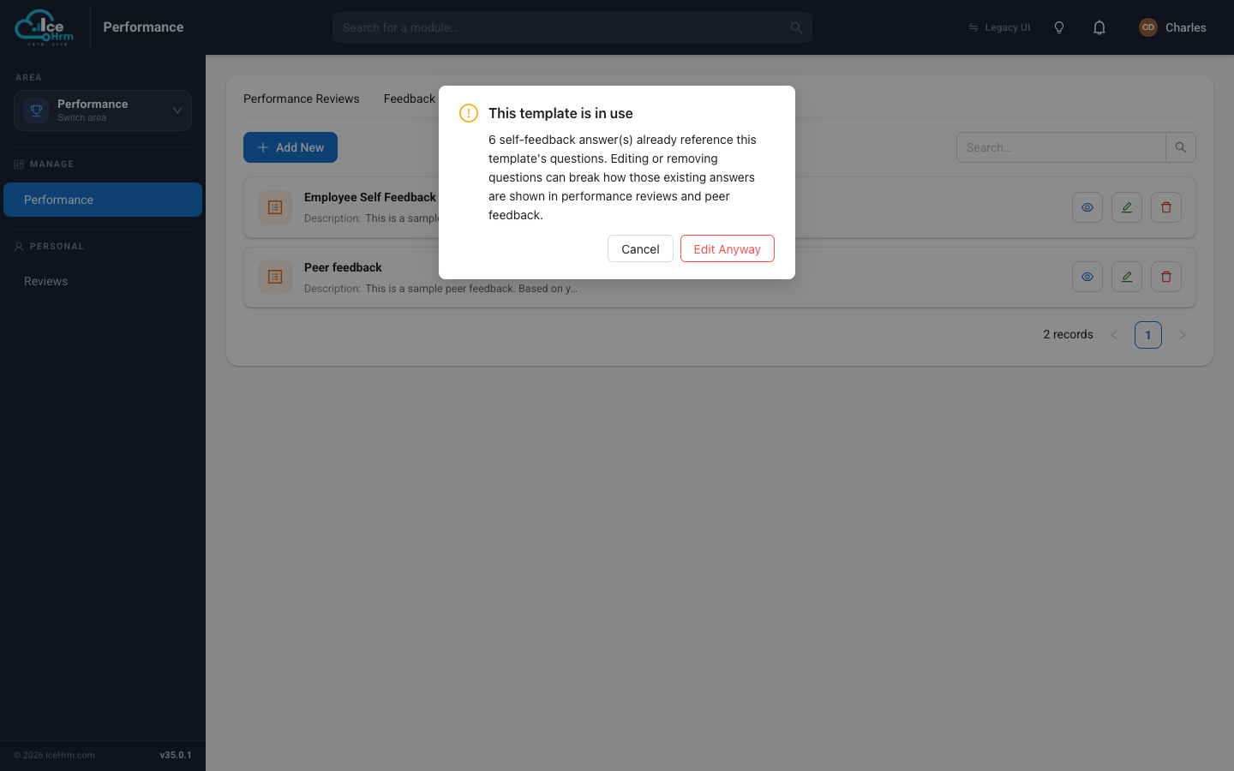This screenshot has height=771, width=1234.
Task: Go to the previous page arrow
Action: pyautogui.click(x=1114, y=335)
